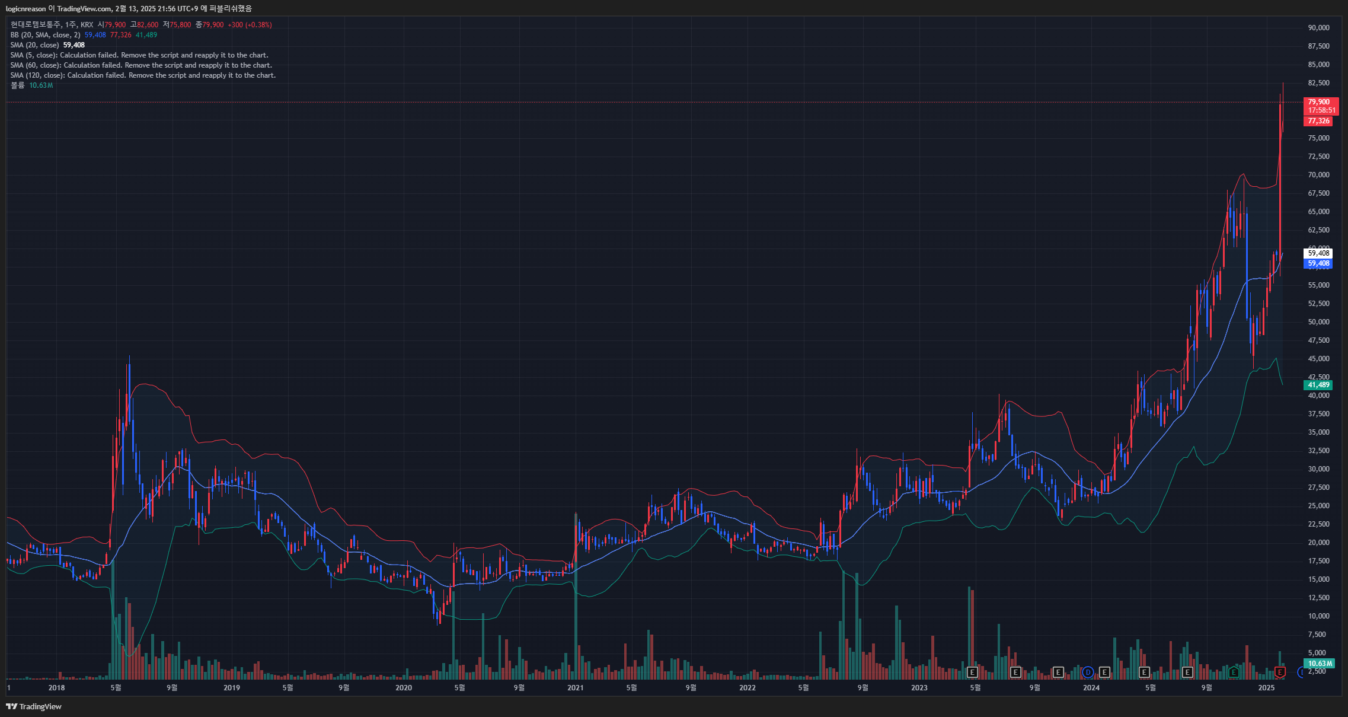Click the red E earnings marker near 2025

click(1280, 672)
